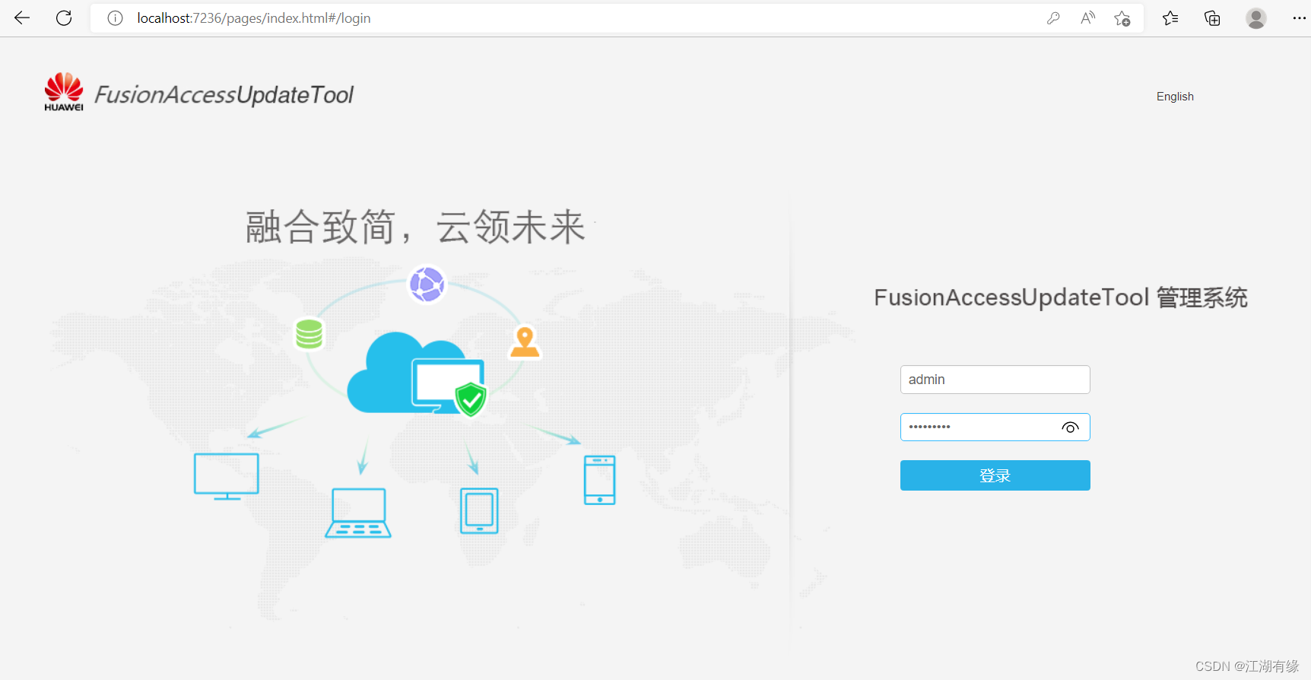Start Read Aloud from address bar
Image resolution: width=1311 pixels, height=680 pixels.
tap(1088, 18)
